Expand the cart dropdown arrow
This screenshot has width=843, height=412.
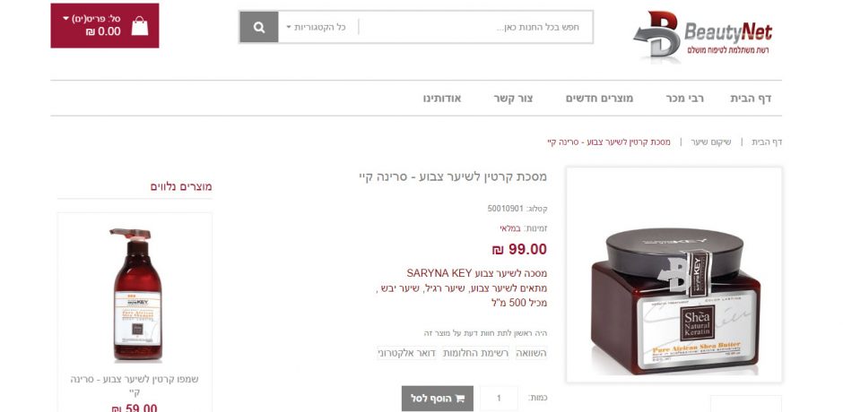pos(66,19)
